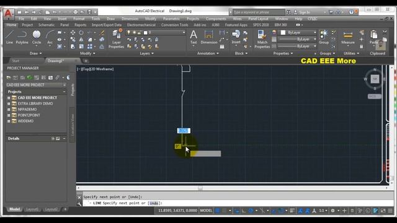
Task: Open the Start drawing tab
Action: point(16,61)
